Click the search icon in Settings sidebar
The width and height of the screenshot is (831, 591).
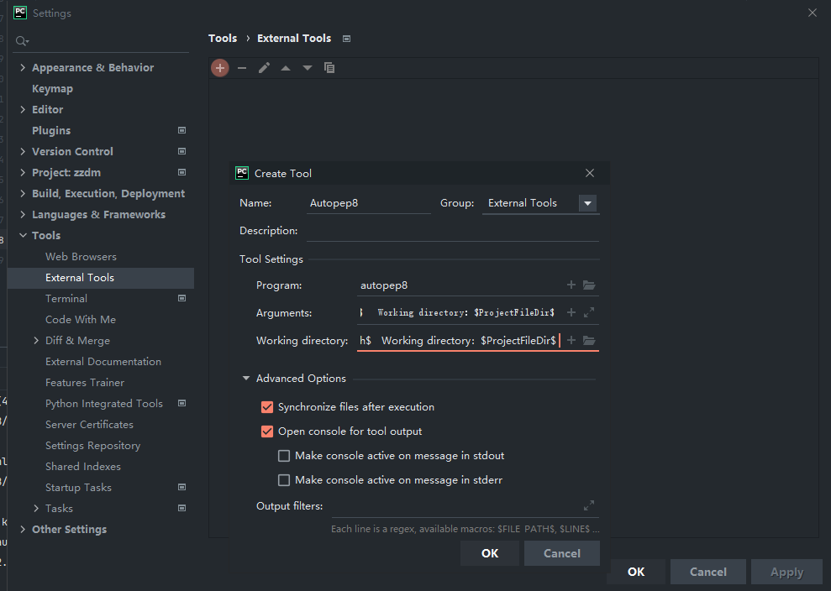22,41
